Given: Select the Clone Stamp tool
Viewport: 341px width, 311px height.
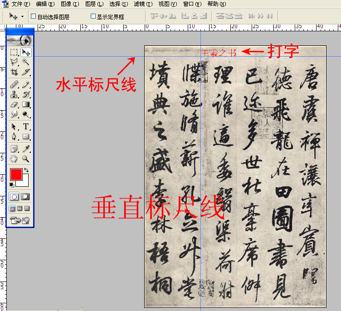Looking at the screenshot, I should (14, 94).
